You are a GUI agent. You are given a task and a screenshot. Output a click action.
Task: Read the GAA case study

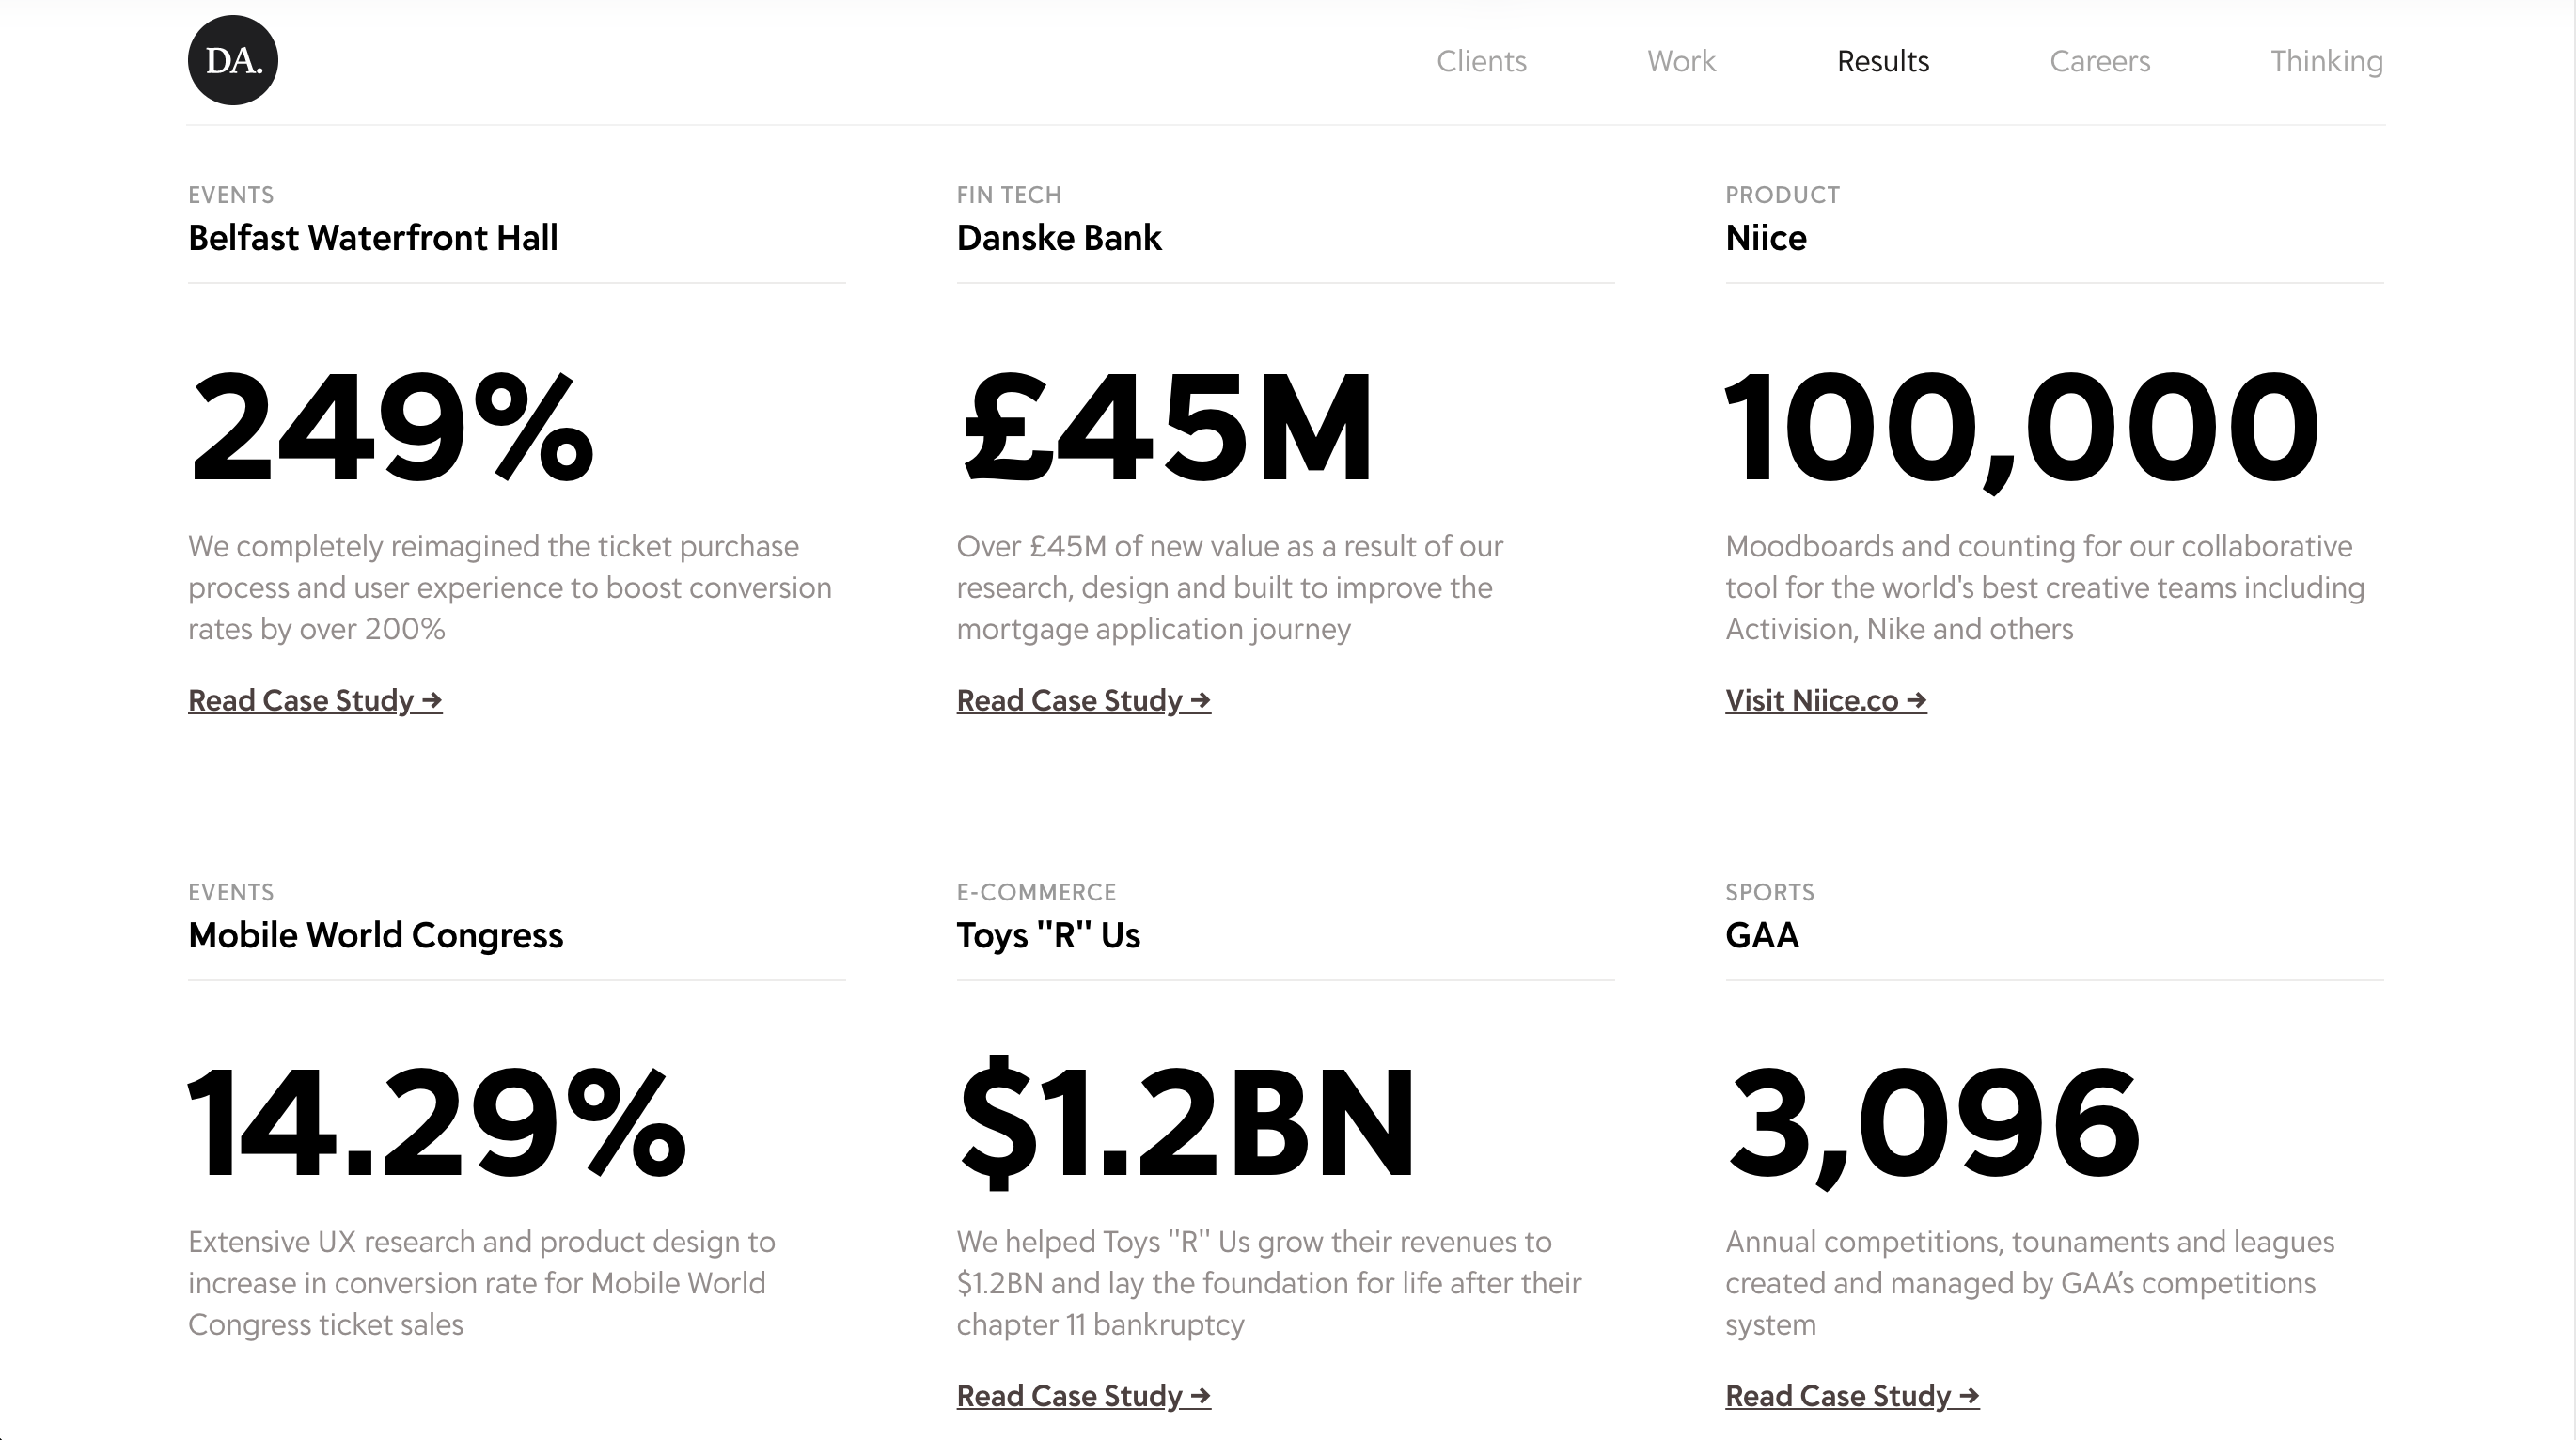click(1852, 1395)
